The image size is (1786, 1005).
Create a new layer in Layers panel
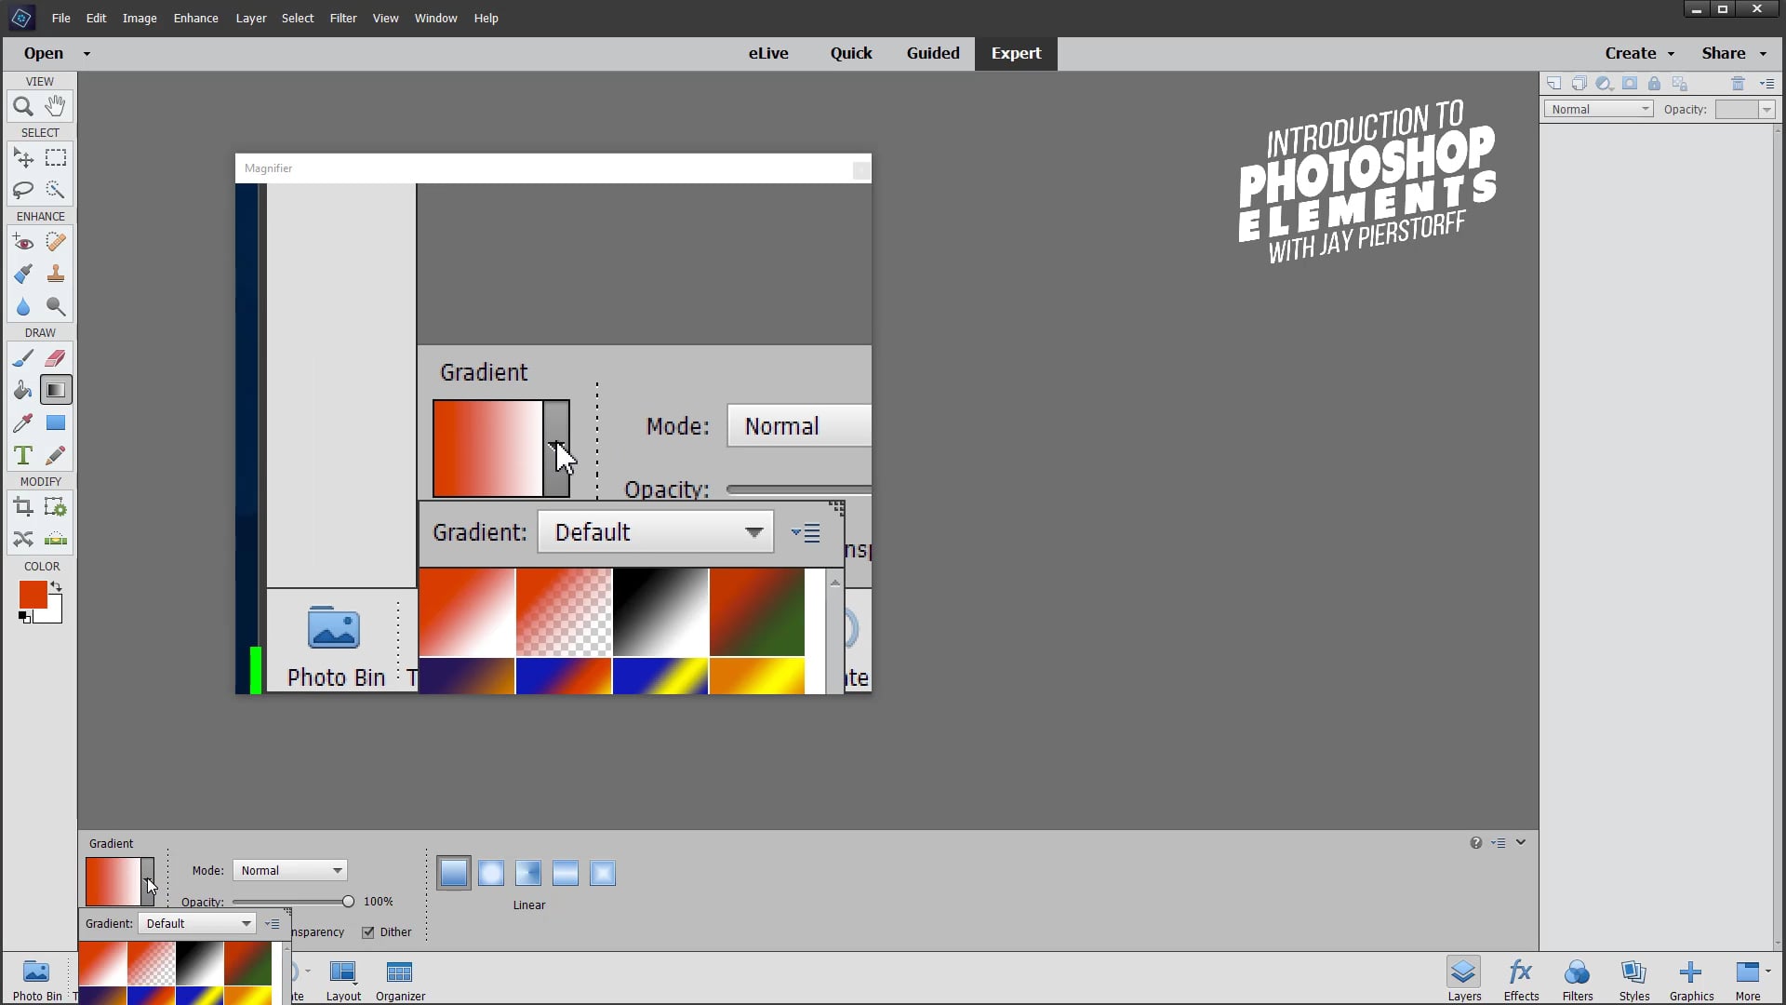click(x=1554, y=83)
